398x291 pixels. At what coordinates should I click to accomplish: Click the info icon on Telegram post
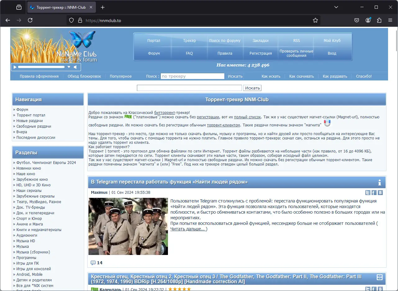click(x=379, y=182)
